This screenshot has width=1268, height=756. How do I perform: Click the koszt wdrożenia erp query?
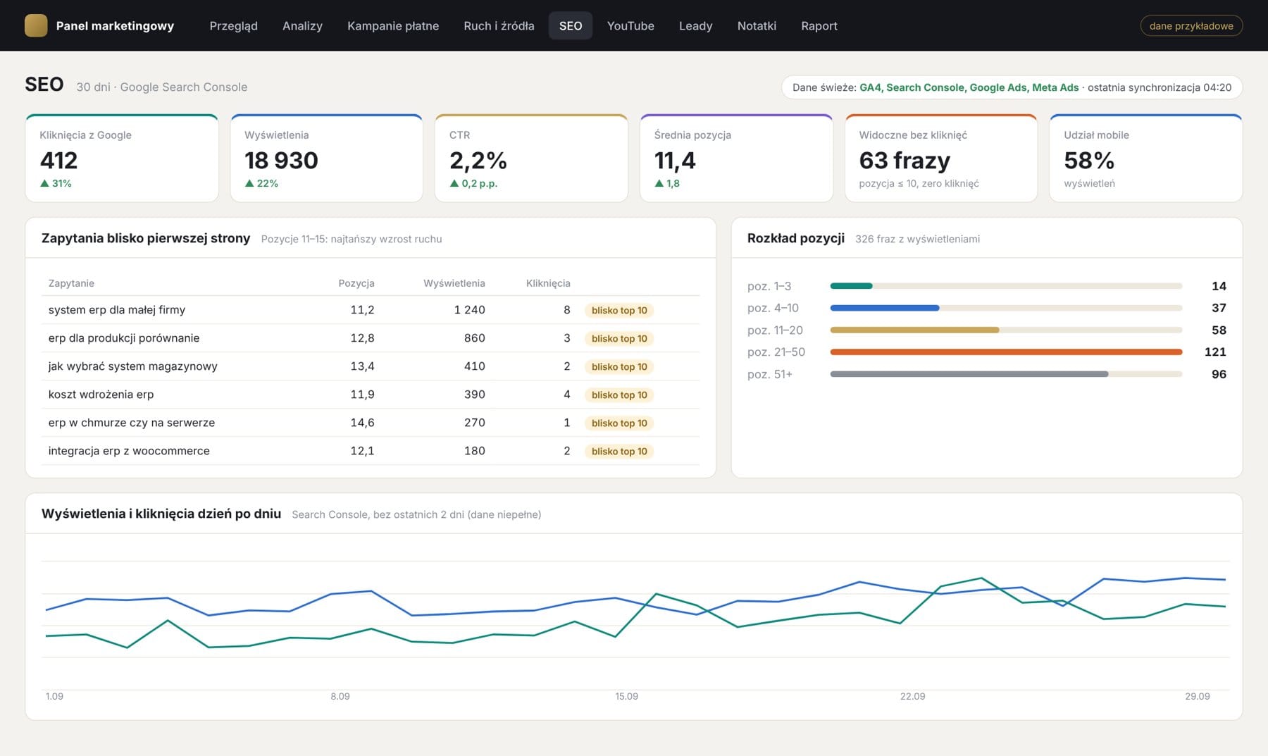point(101,395)
